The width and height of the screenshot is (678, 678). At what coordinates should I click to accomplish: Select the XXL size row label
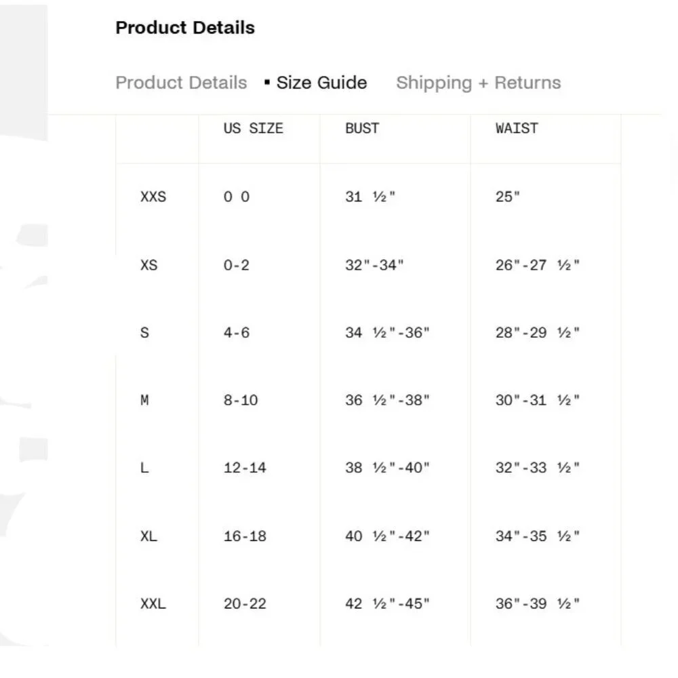[x=153, y=603]
